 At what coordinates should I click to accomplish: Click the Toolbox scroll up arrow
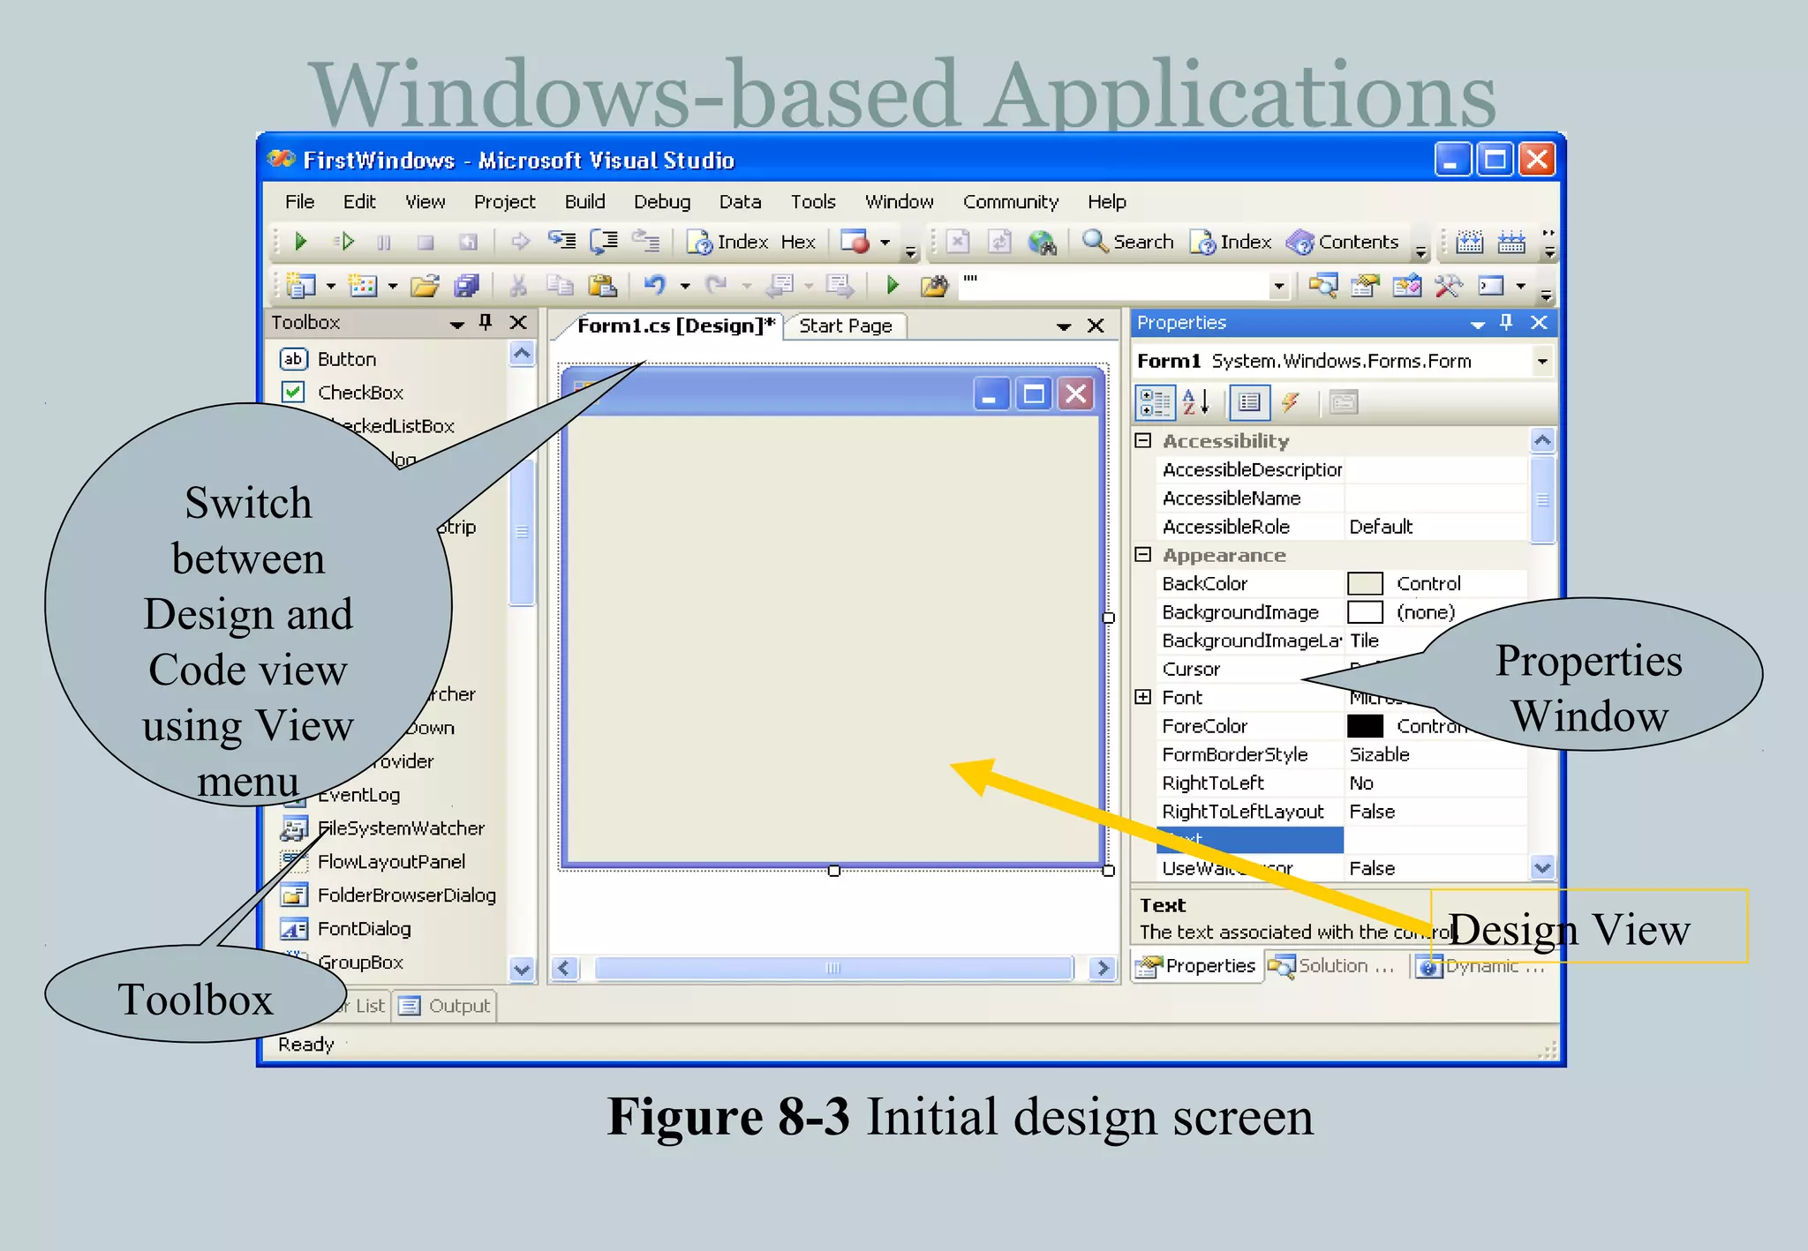click(x=523, y=355)
